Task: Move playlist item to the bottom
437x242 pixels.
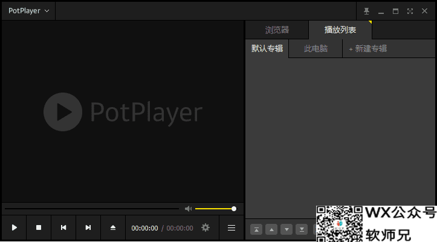Action: (x=302, y=230)
